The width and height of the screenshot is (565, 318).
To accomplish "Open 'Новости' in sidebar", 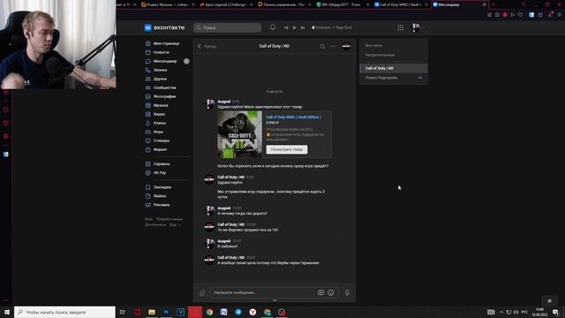I will click(161, 52).
